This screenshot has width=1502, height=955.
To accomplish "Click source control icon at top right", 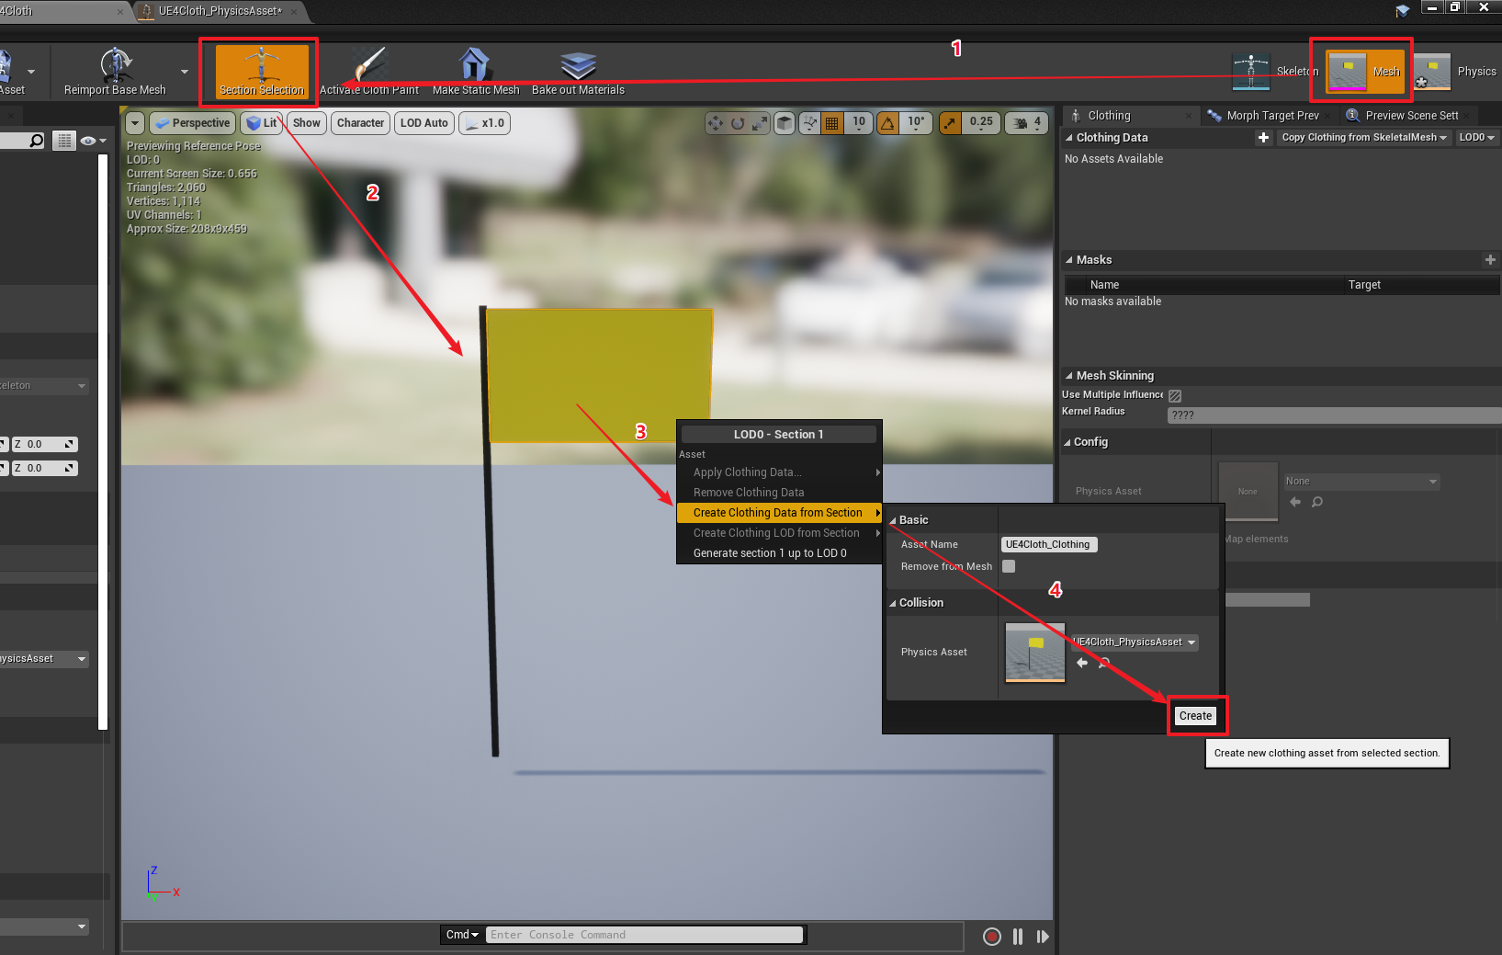I will point(1403,11).
